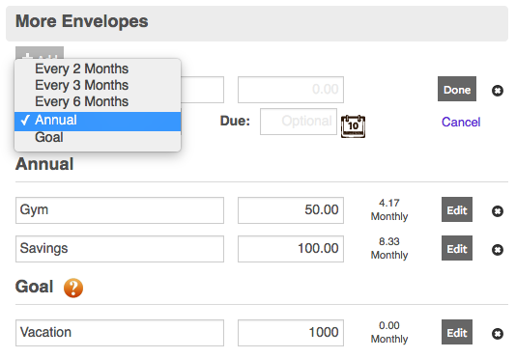Click the Done button
This screenshot has width=516, height=358.
click(457, 89)
